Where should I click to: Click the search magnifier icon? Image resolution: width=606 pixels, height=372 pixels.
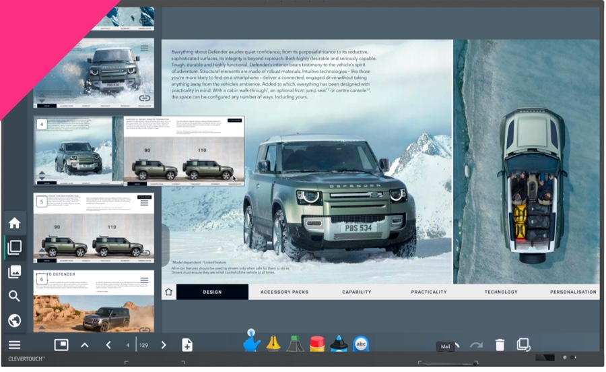(14, 297)
